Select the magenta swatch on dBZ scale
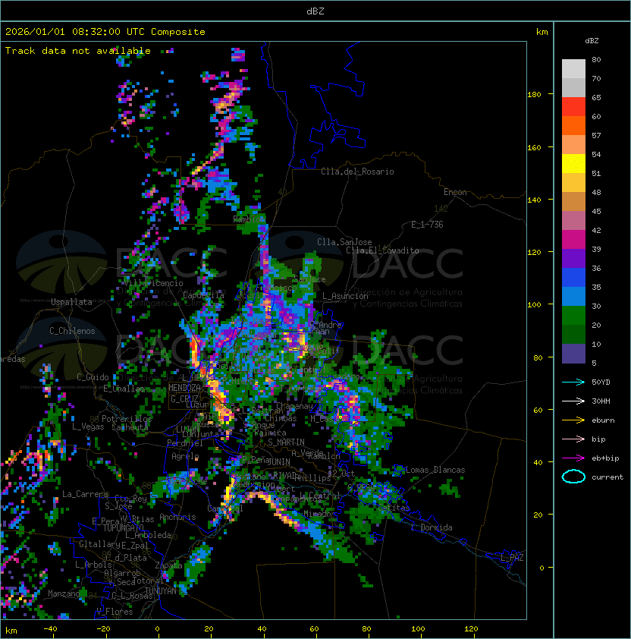The image size is (631, 639). tap(573, 240)
